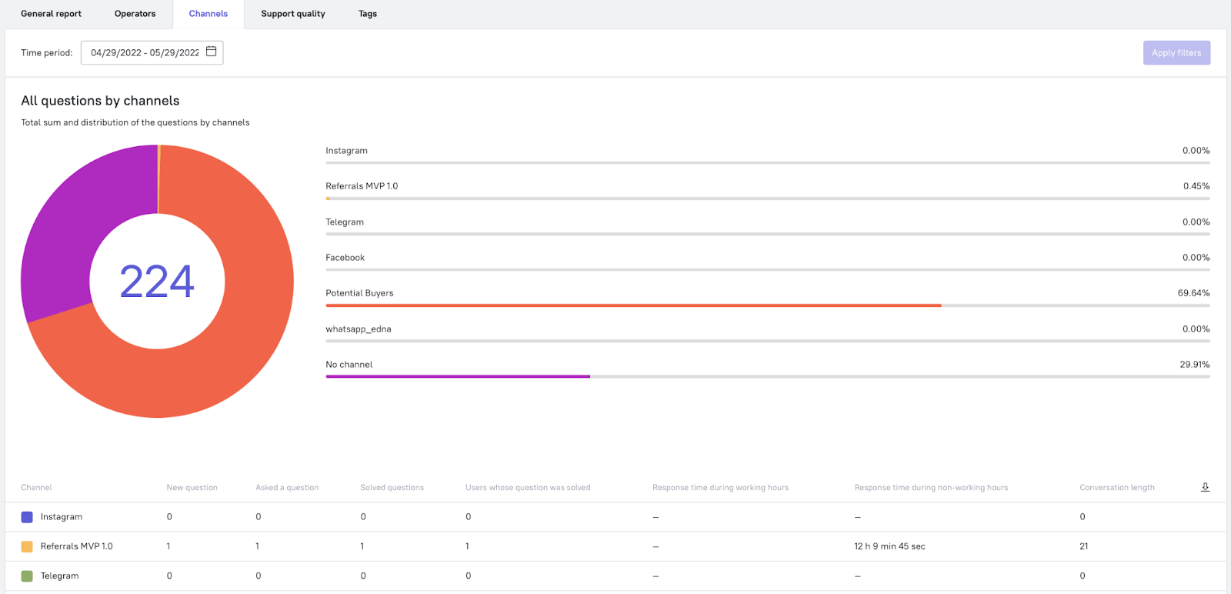
Task: Edit the time period date range field
Action: [x=152, y=52]
